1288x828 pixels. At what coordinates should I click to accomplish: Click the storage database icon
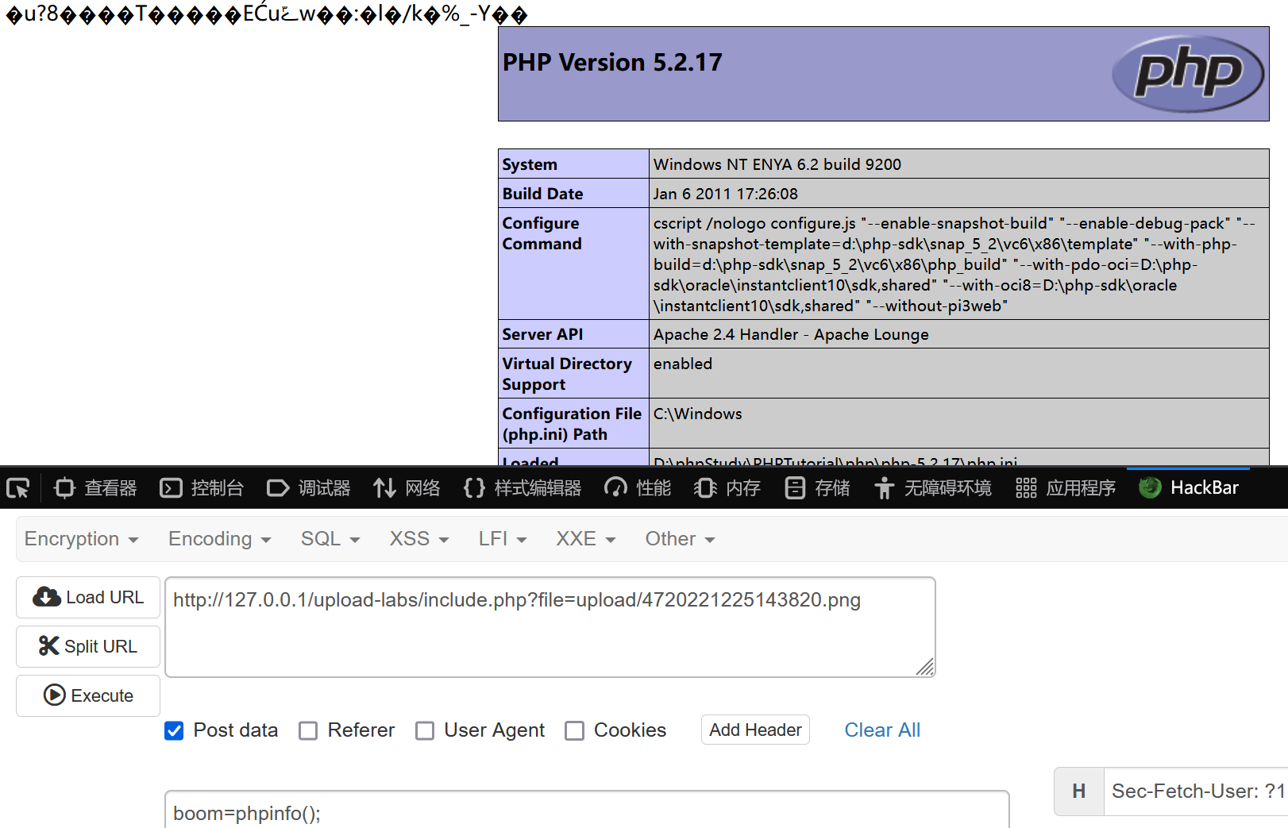click(x=794, y=487)
